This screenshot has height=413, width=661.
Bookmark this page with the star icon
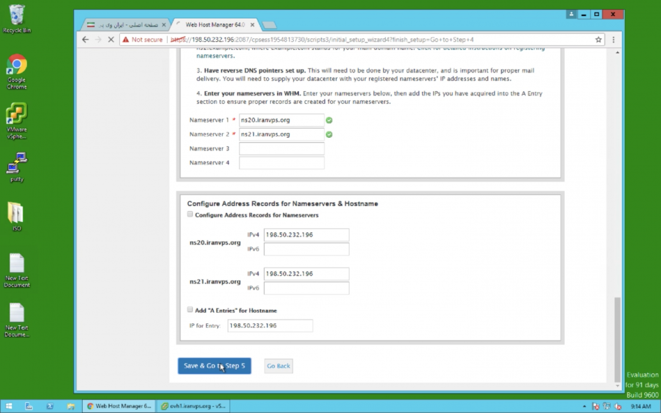click(598, 39)
